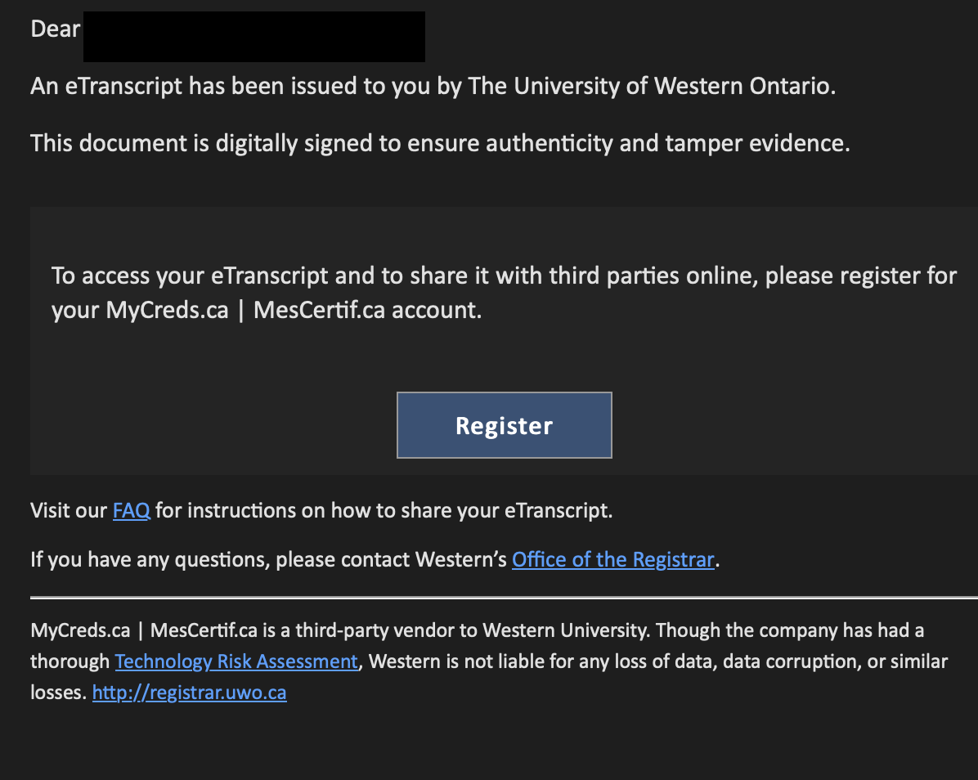
Task: Click the horizontal divider line above the disclaimer
Action: [504, 598]
